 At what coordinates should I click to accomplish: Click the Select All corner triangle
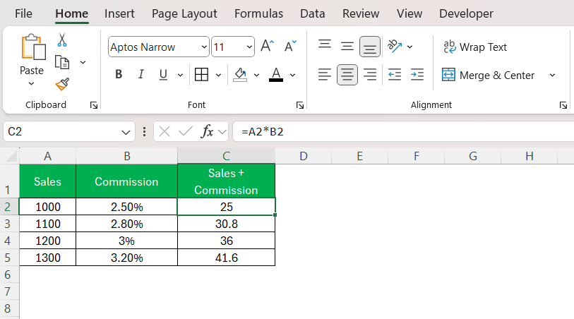pos(11,157)
